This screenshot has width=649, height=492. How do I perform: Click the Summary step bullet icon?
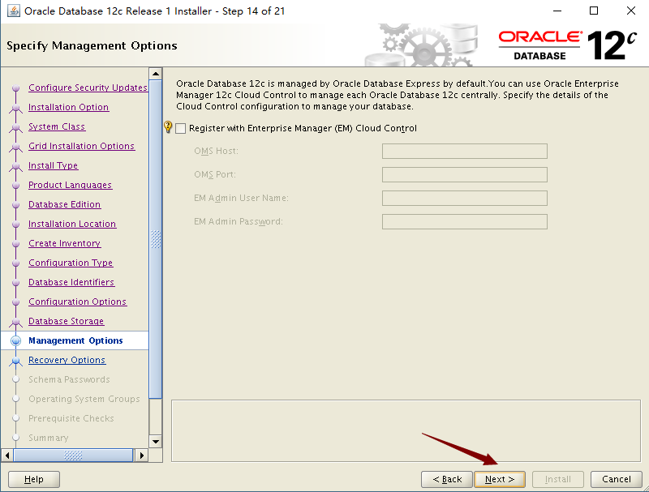click(x=15, y=438)
